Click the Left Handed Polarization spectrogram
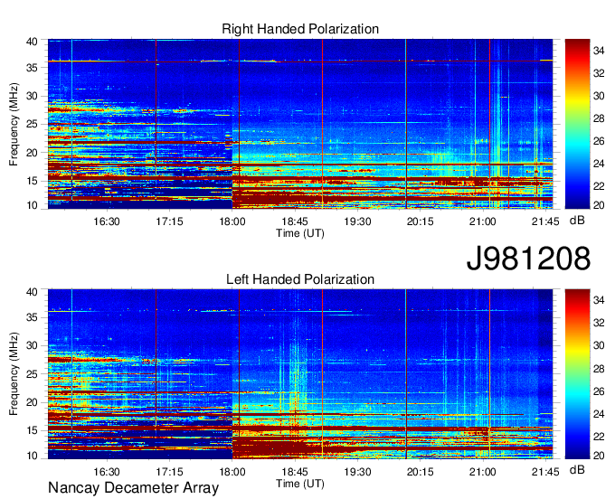 pos(300,374)
